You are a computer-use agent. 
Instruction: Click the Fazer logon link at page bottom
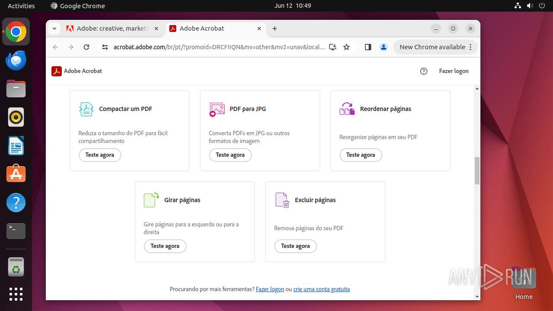(x=270, y=289)
